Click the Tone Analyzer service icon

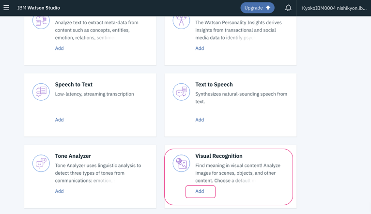pyautogui.click(x=41, y=164)
